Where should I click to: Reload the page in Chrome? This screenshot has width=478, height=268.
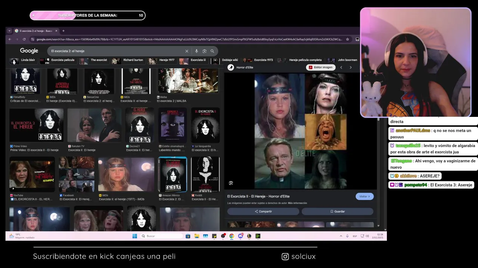tap(24, 39)
